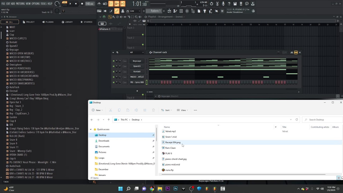Toggle countdown before recording (3.2.1)
Screen dimensions: 343x193
click(x=111, y=4)
